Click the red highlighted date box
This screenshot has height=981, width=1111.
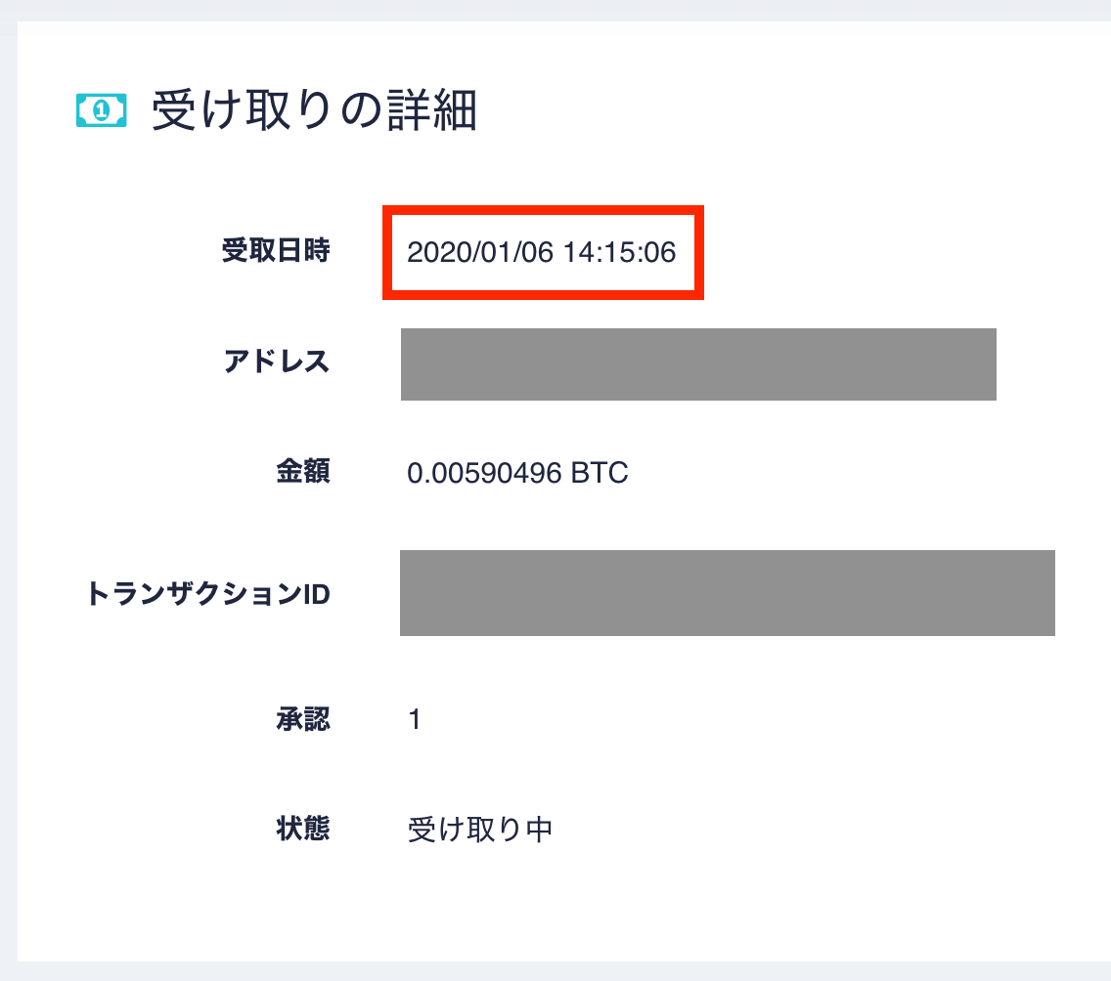pyautogui.click(x=543, y=253)
